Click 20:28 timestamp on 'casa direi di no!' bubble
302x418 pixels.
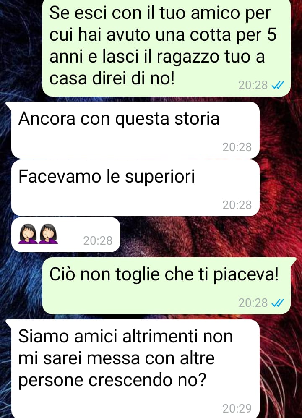(x=253, y=85)
